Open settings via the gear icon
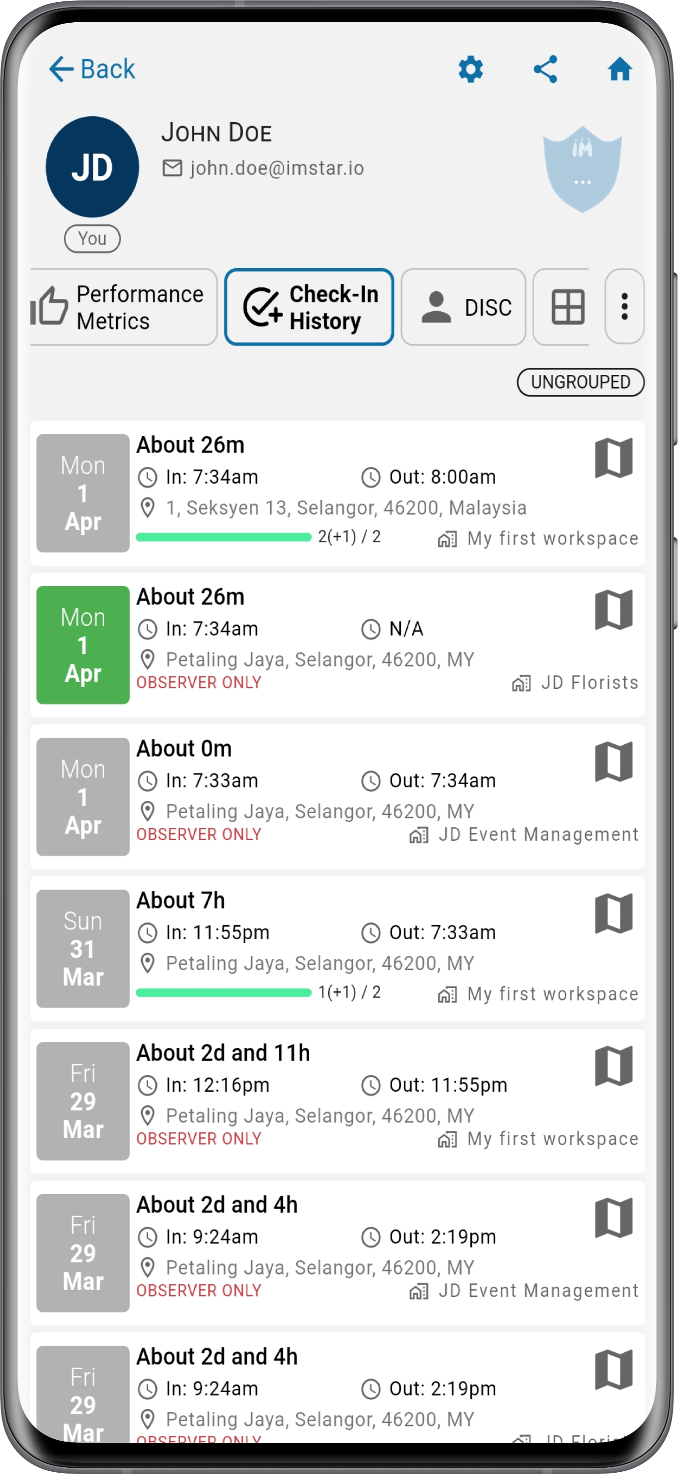This screenshot has width=678, height=1474. 470,69
